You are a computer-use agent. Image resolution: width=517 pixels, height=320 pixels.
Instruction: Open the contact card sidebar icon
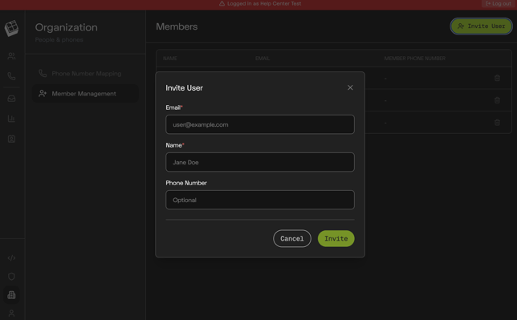point(11,139)
